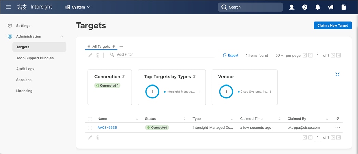358x154 pixels.
Task: Click the Search field in header
Action: click(250, 7)
